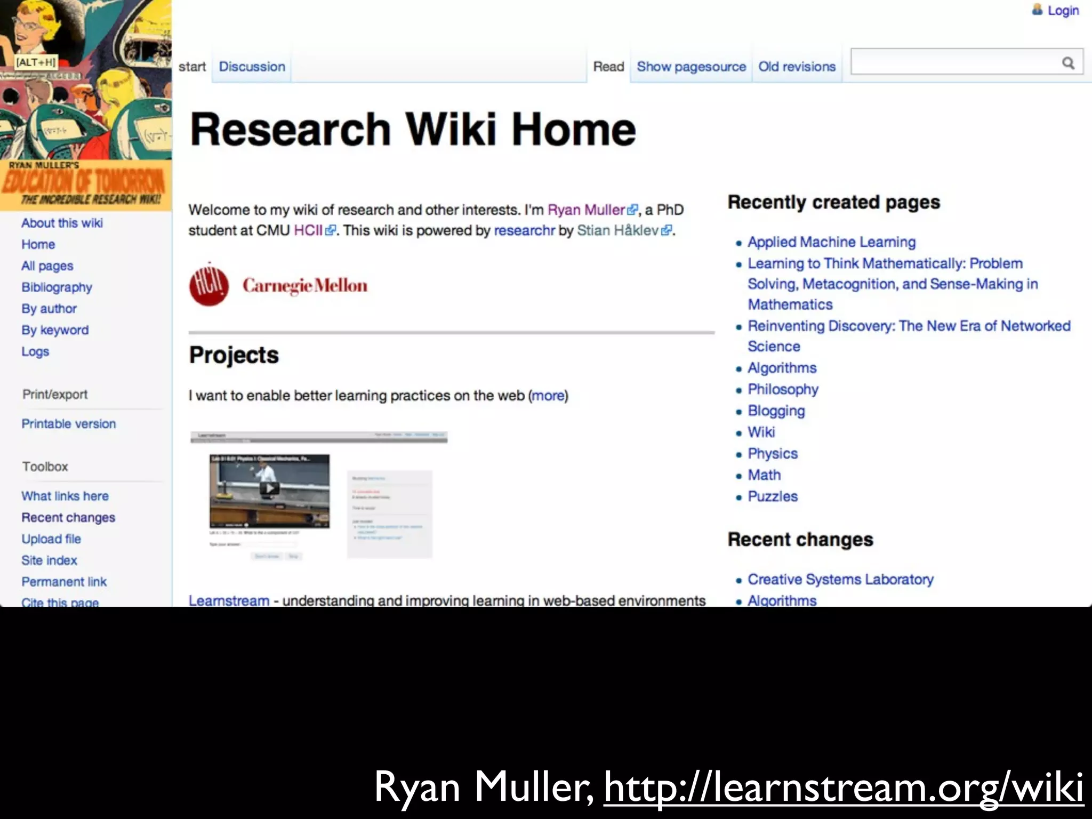Open Creative Systems Laboratory link
Screen dimensions: 1092x819
[x=840, y=580]
